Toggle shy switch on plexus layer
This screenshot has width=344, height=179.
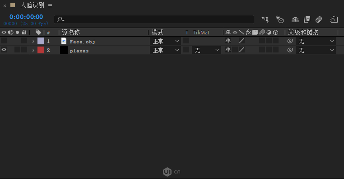pos(228,50)
